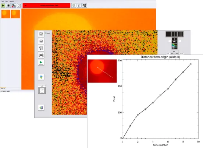Viewport: 203px width, 148px height.
Task: Click the green play slide show button
Action: pos(41,63)
